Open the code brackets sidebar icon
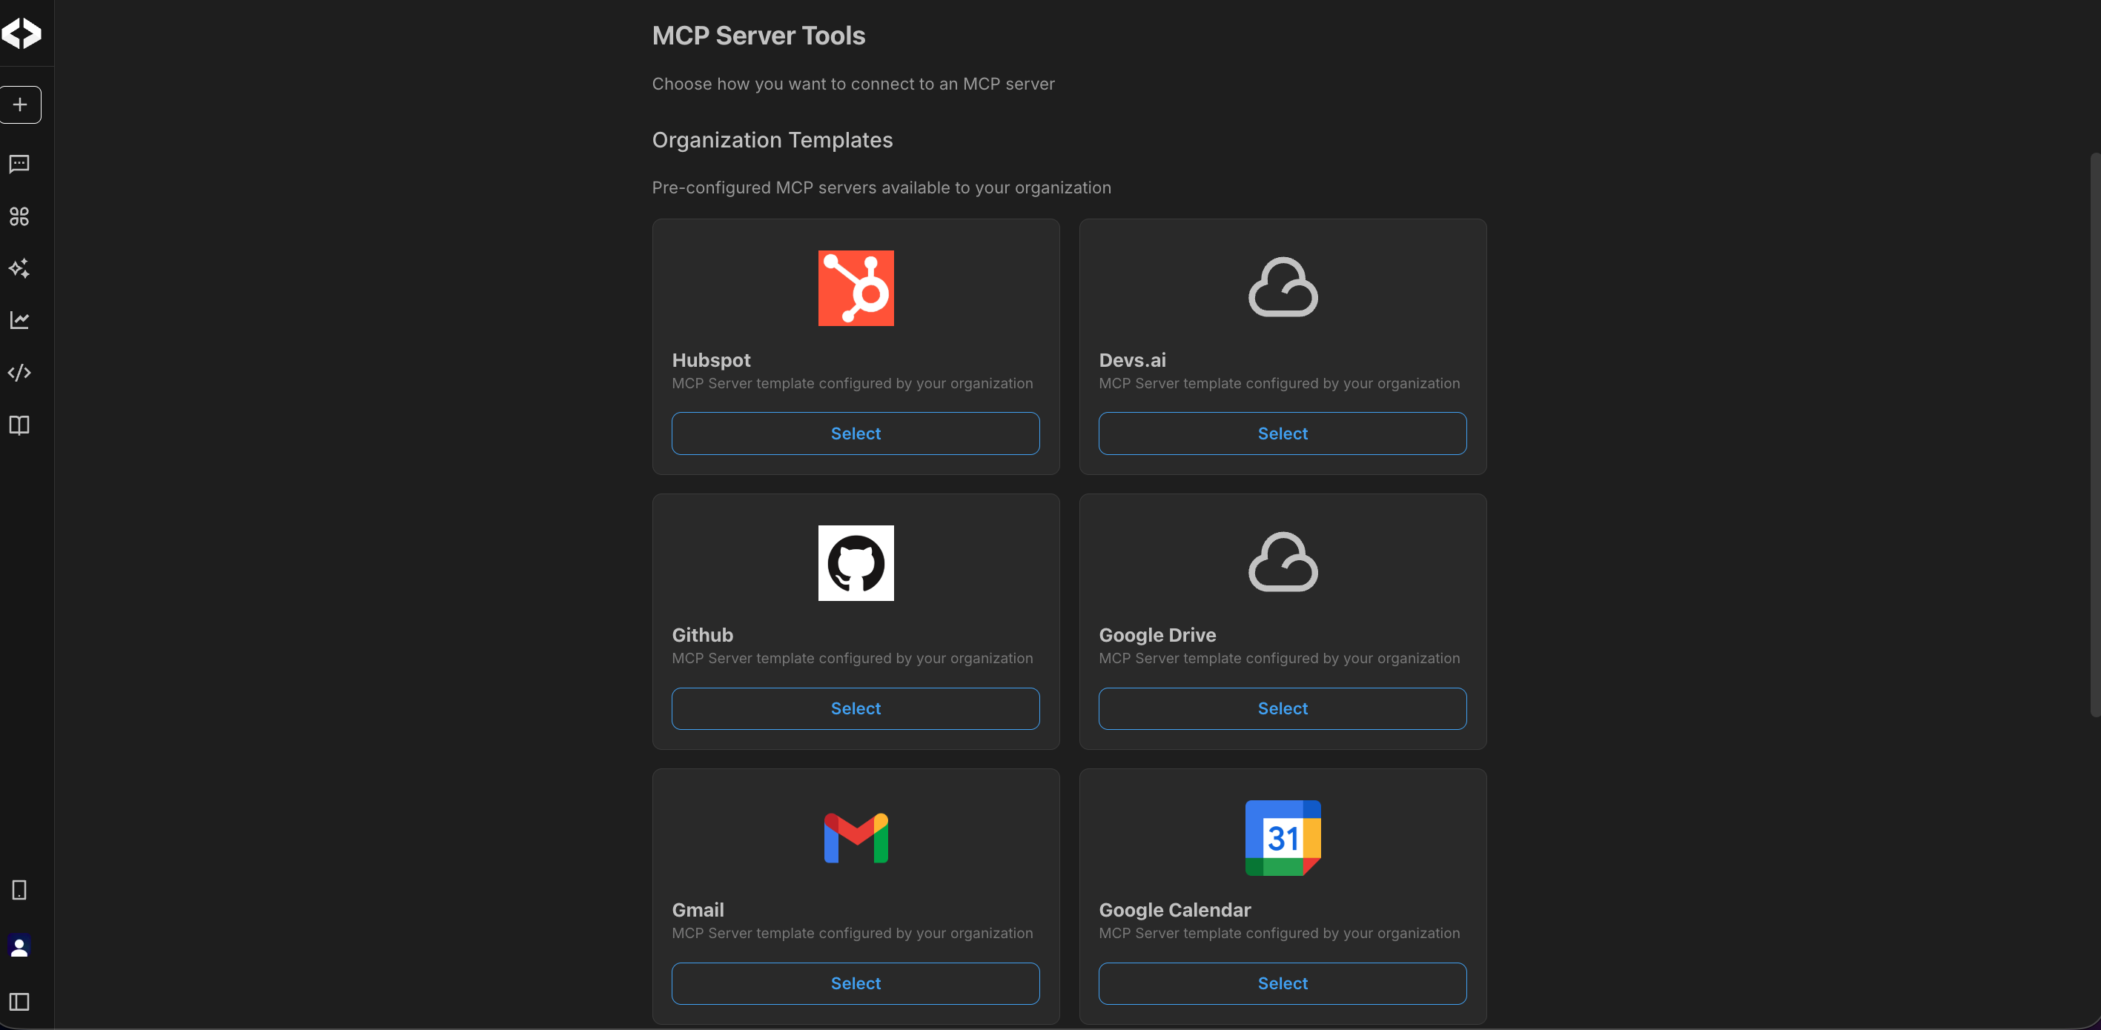 [x=19, y=373]
